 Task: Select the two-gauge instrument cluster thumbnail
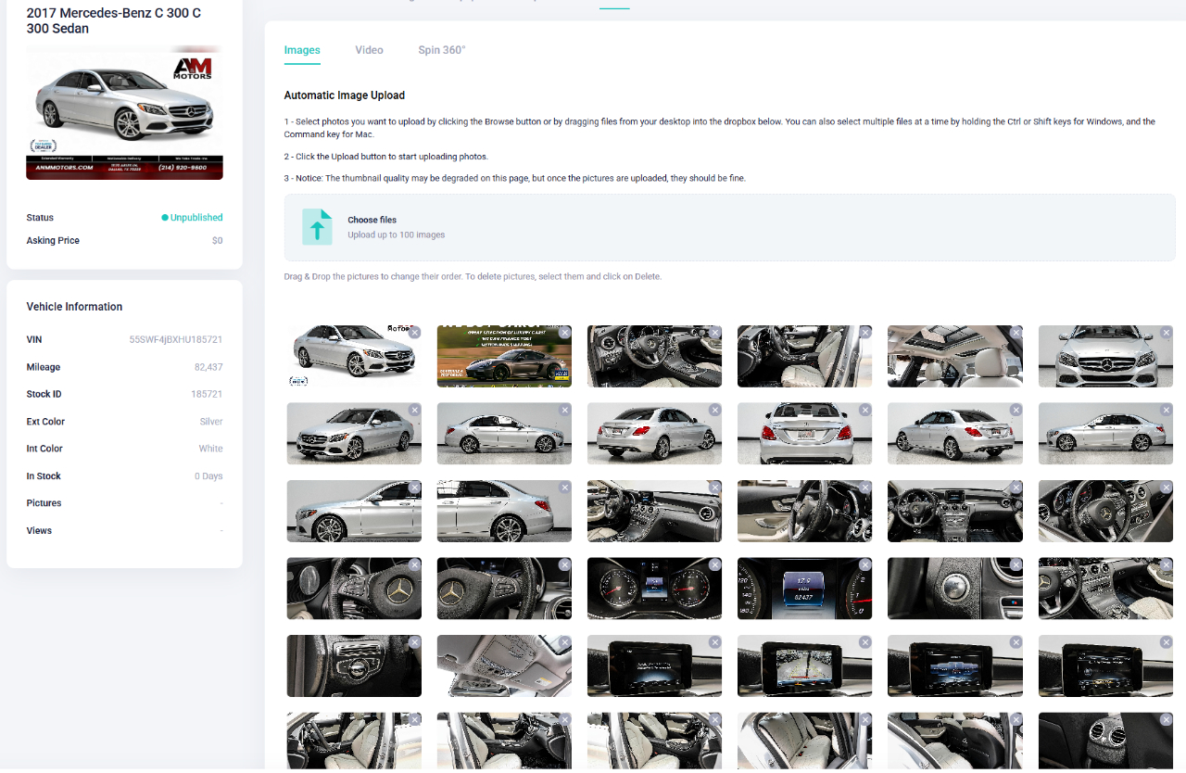(654, 589)
